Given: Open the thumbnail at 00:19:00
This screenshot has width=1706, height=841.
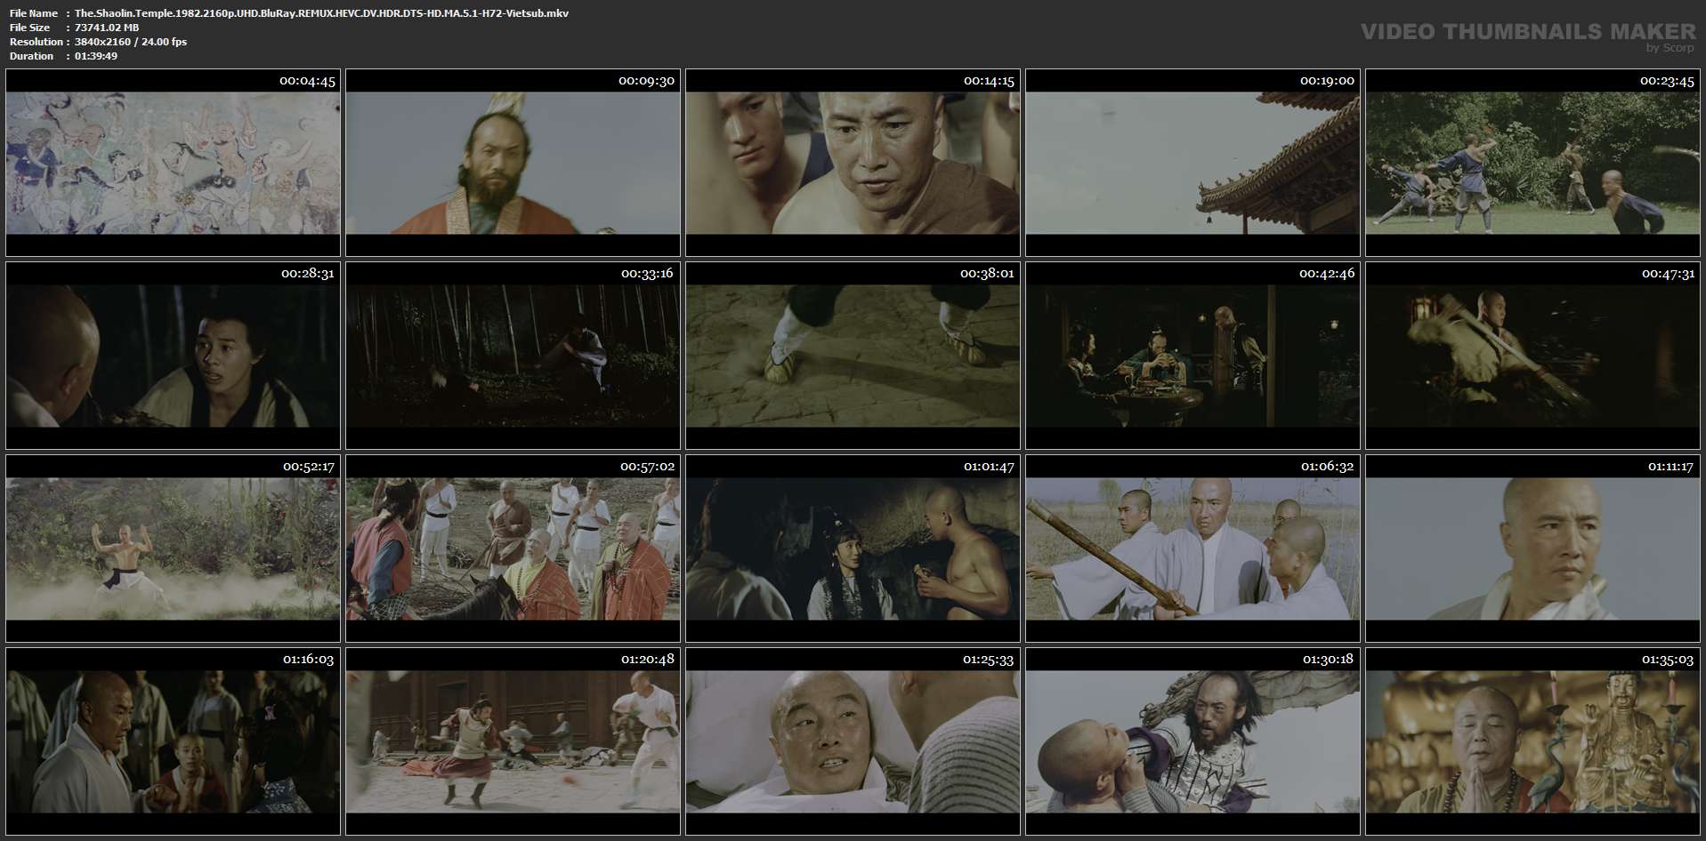Looking at the screenshot, I should click(x=1193, y=163).
